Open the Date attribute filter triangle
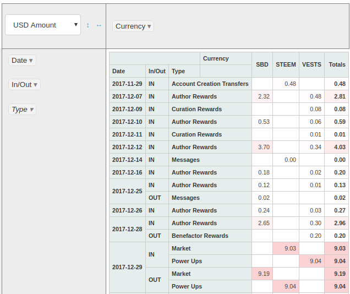This screenshot has width=350, height=294. (31, 61)
